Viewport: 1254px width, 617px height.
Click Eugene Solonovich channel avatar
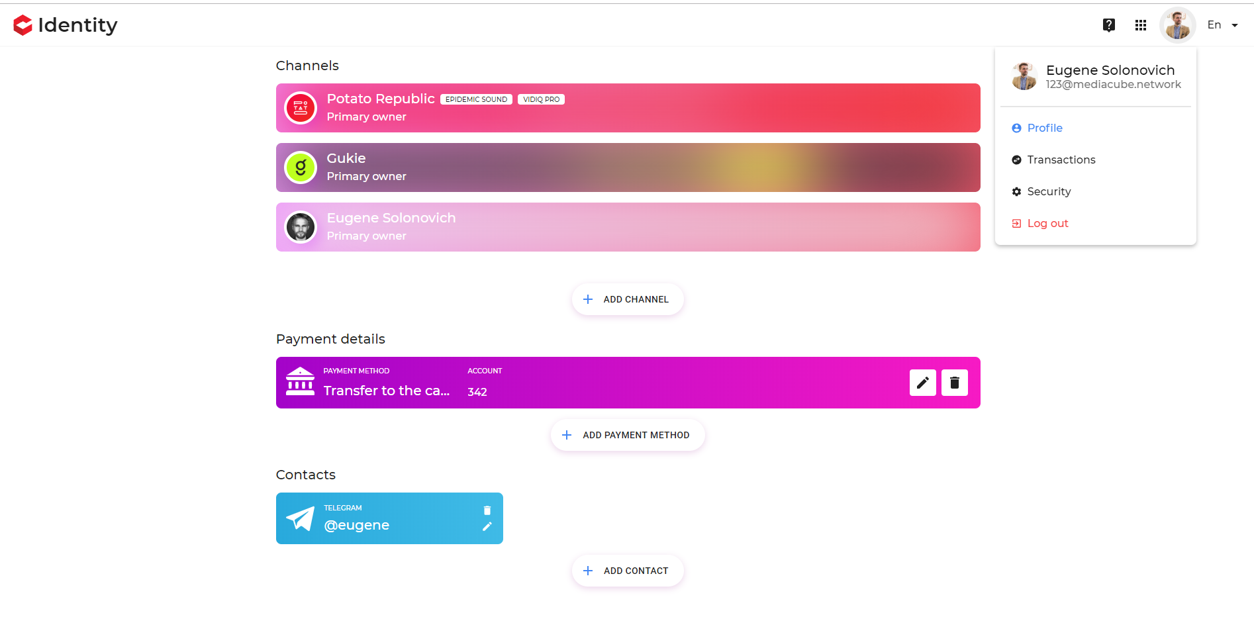pos(301,227)
